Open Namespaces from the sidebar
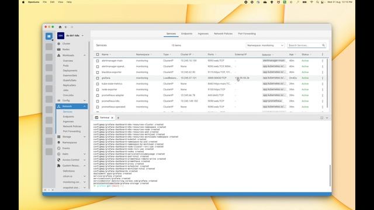Screen dimensions: 374x210 click(x=70, y=142)
